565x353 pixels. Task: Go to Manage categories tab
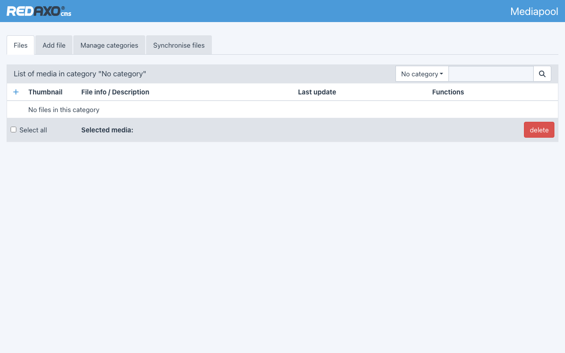(x=109, y=45)
